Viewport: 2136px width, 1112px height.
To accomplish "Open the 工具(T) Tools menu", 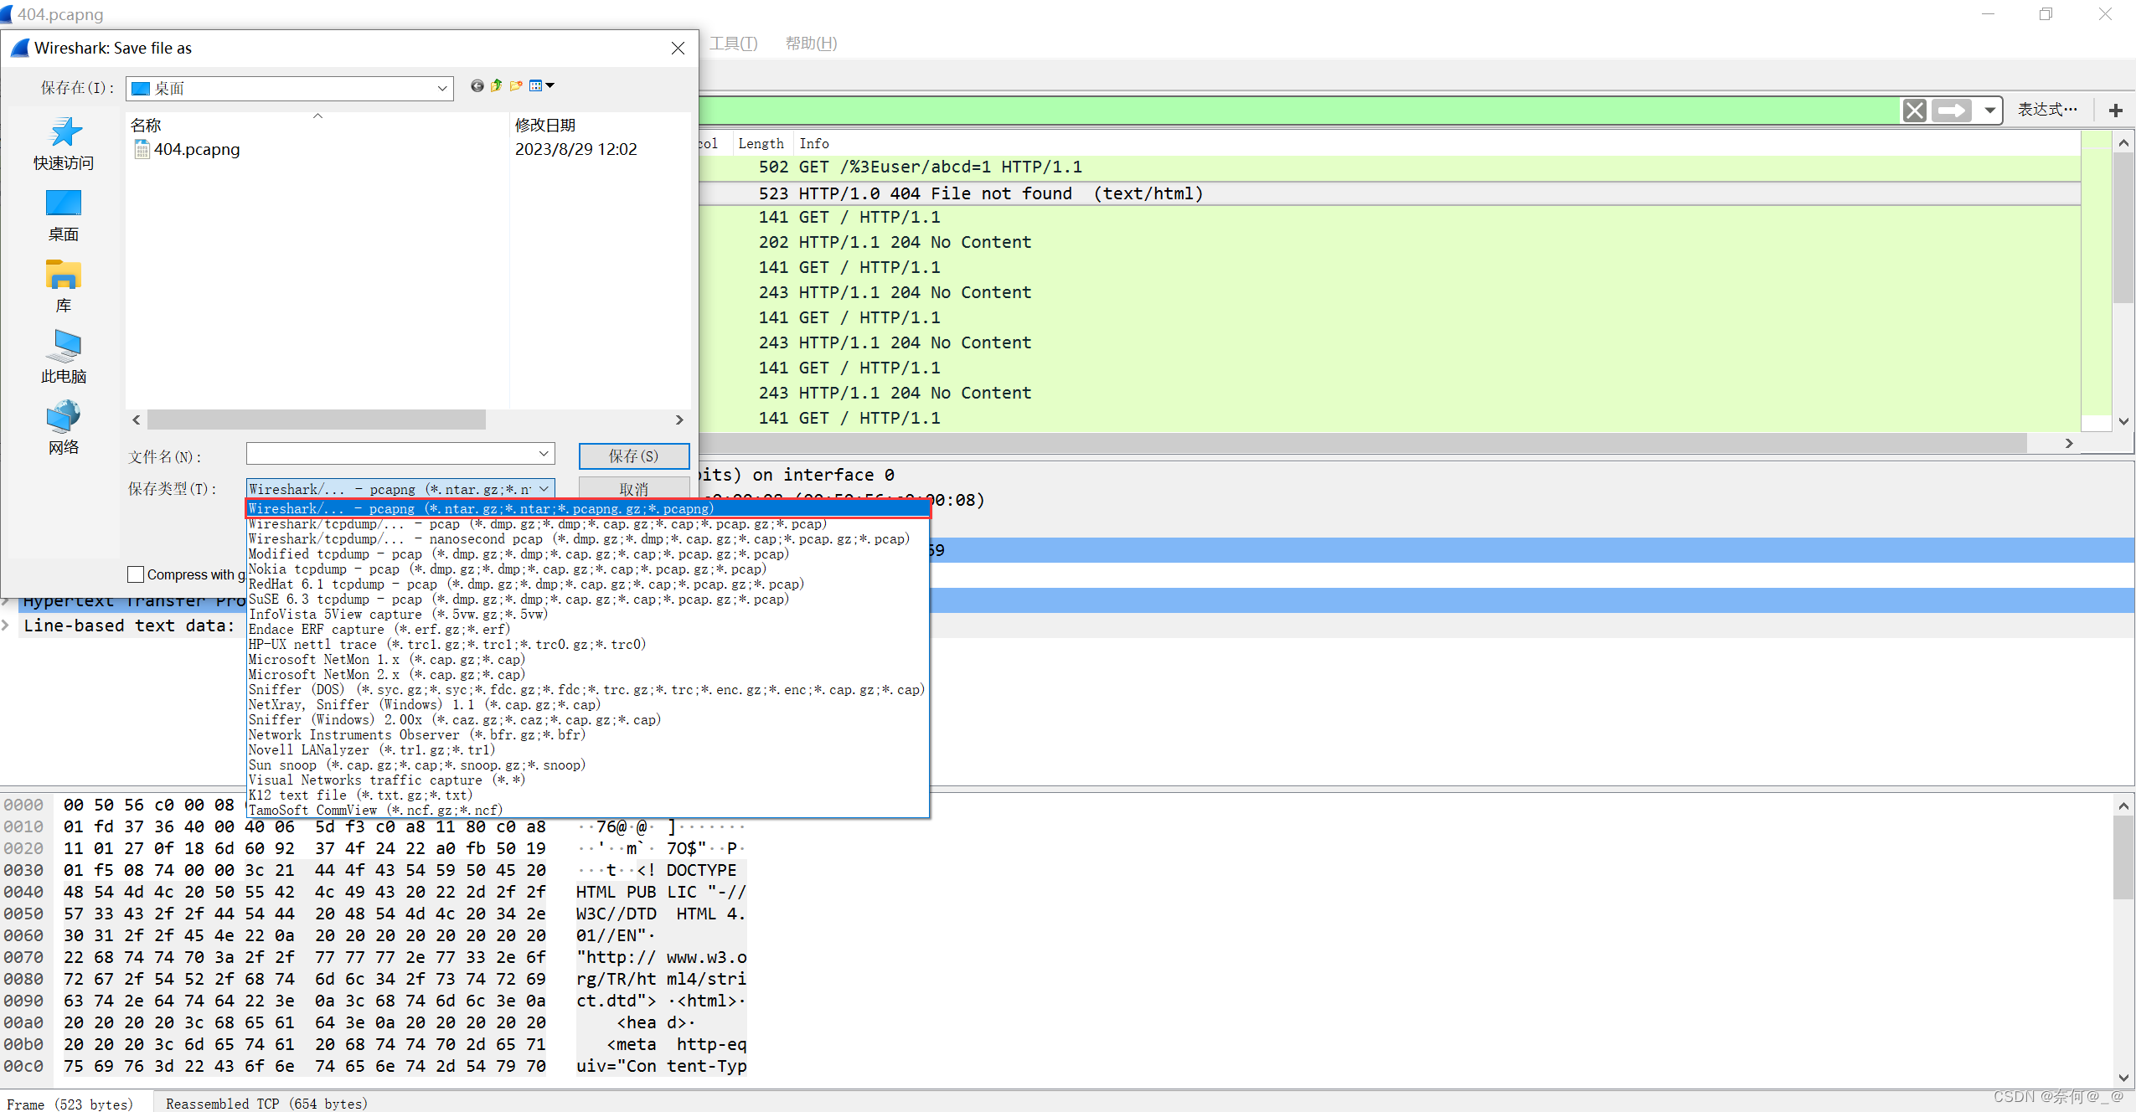I will (734, 44).
